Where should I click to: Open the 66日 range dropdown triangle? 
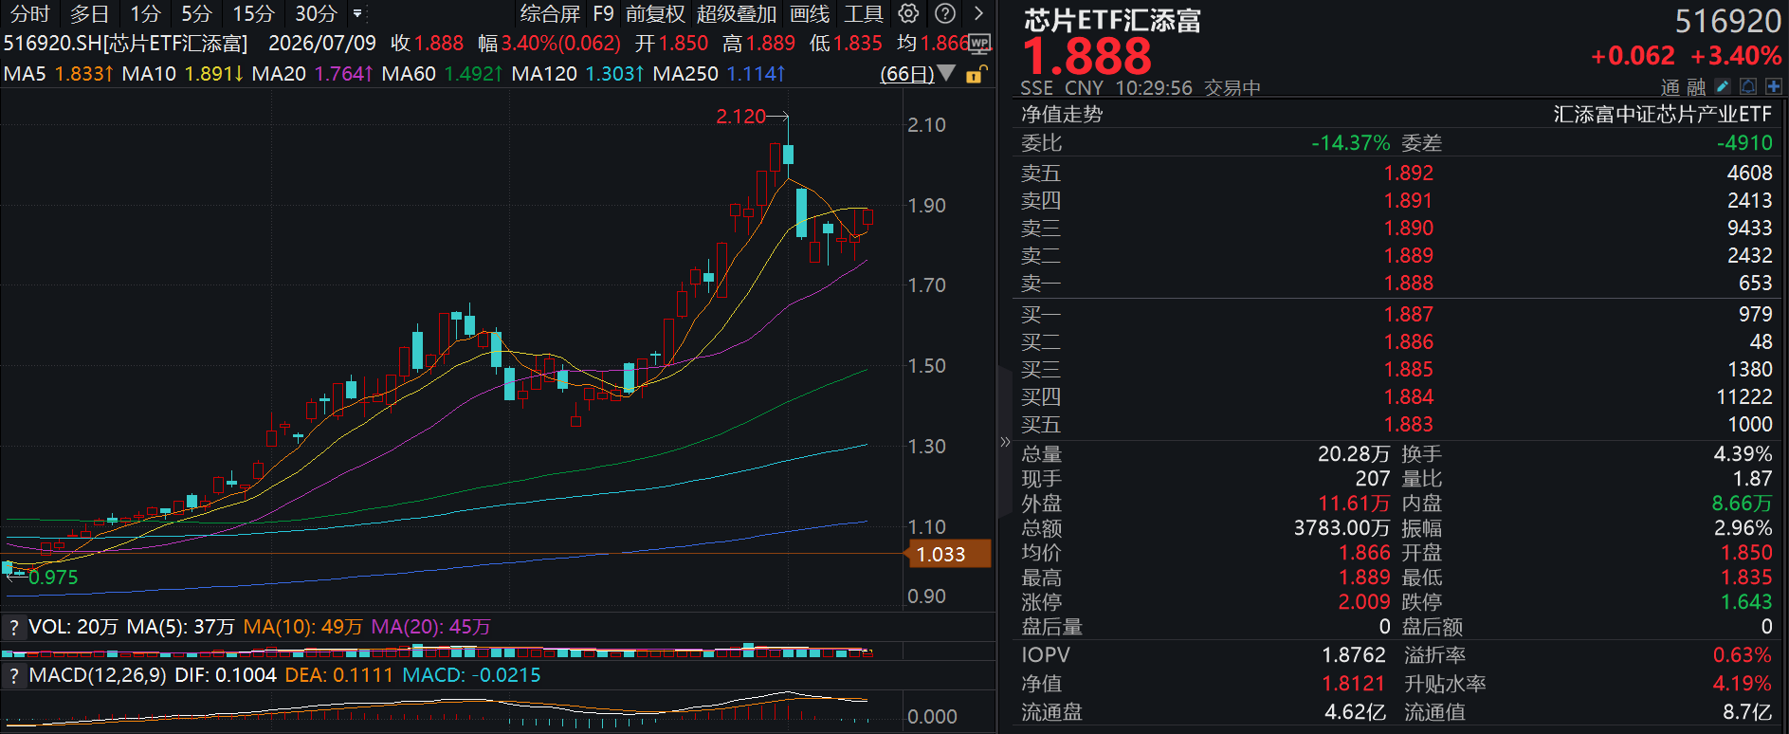pyautogui.click(x=946, y=74)
